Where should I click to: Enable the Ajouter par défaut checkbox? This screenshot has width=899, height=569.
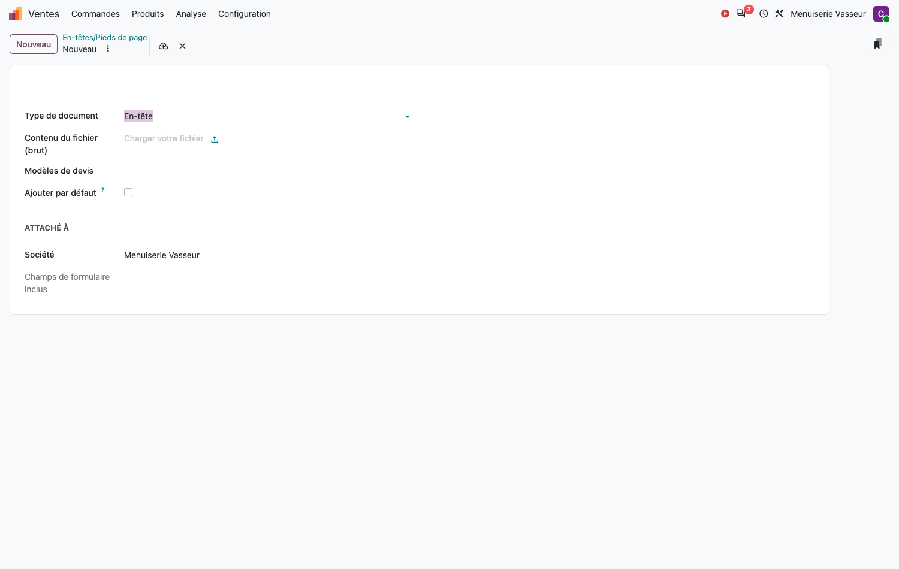click(128, 192)
